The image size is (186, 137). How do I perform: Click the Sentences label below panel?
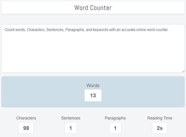[x=71, y=118]
